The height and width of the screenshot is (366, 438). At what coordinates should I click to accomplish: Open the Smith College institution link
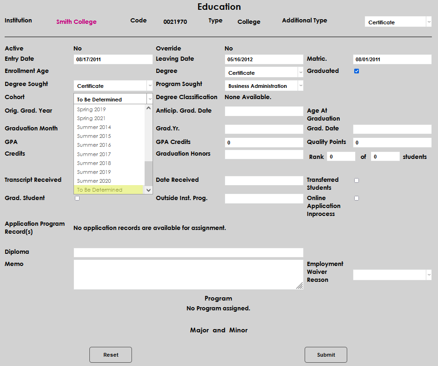click(76, 22)
